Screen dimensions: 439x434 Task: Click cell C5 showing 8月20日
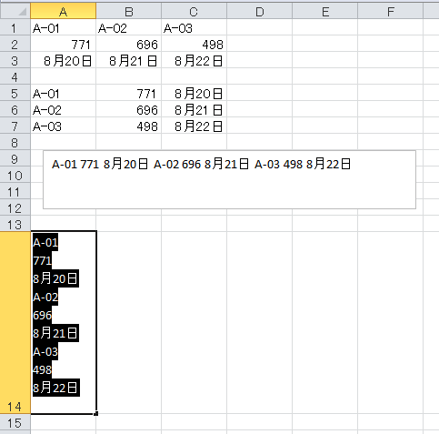(195, 93)
